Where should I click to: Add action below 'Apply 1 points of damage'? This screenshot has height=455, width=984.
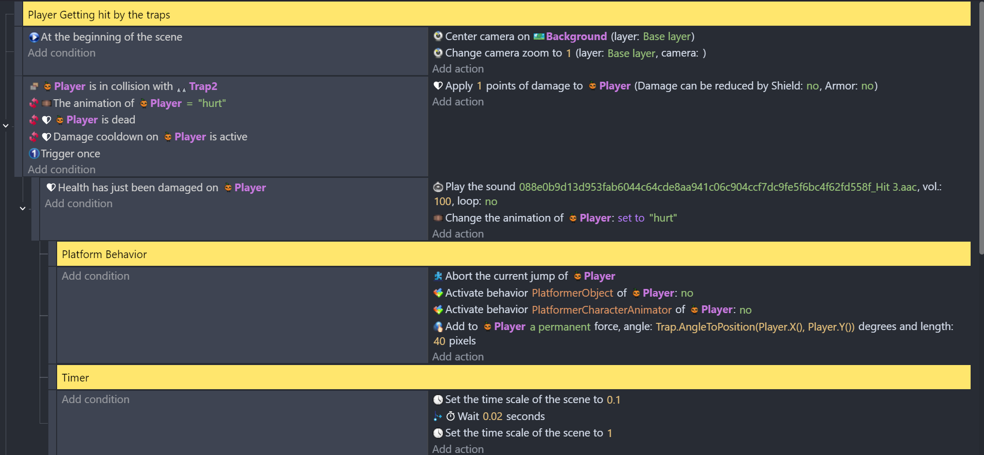coord(458,102)
